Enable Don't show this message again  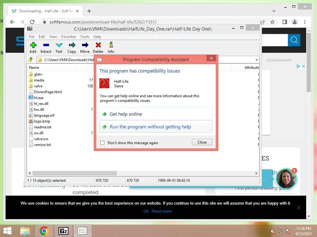pyautogui.click(x=102, y=143)
